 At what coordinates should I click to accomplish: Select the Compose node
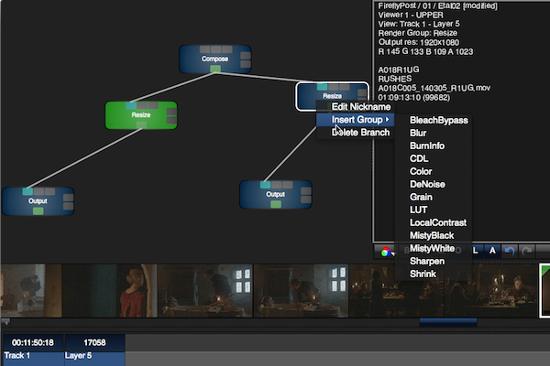[x=215, y=59]
